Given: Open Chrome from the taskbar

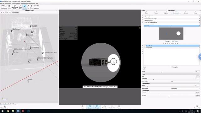Looking at the screenshot, I should point(8,111).
